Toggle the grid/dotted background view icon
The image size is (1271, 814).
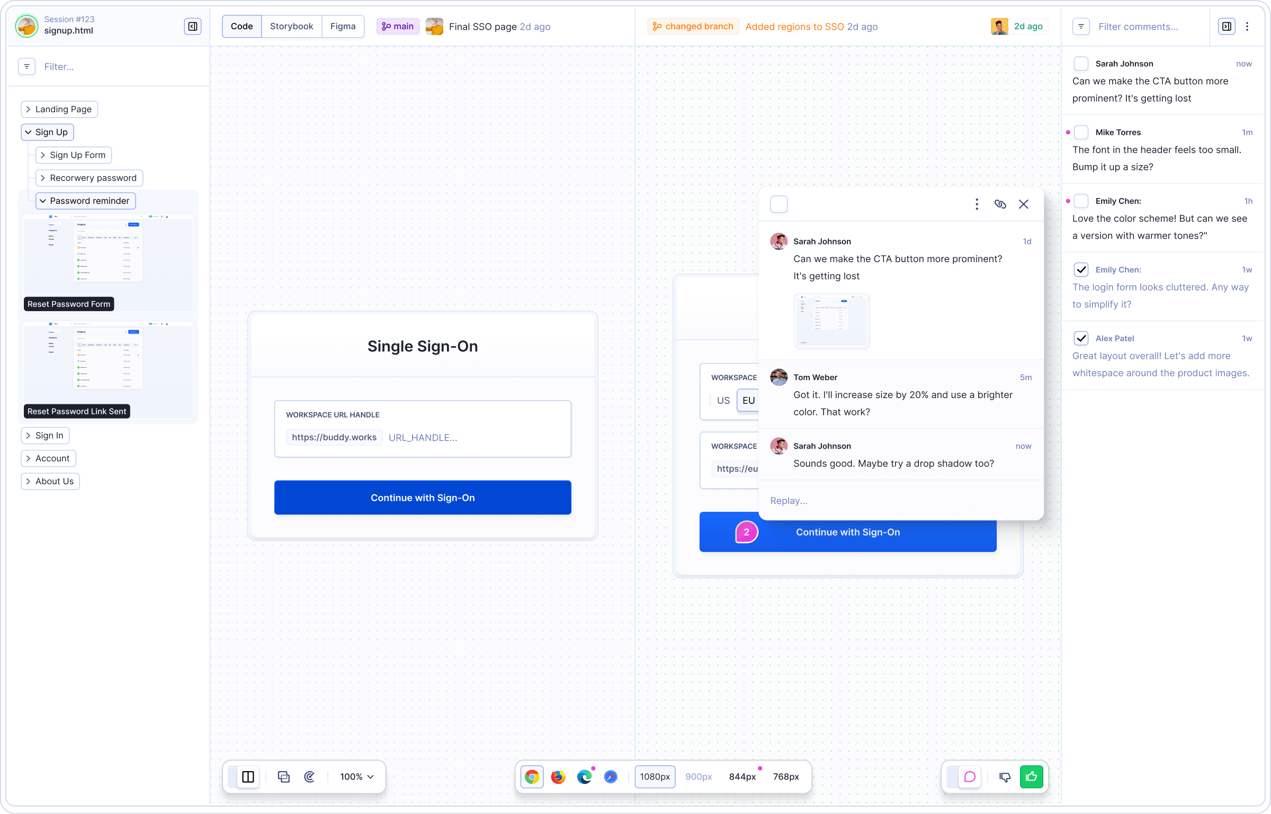click(283, 776)
